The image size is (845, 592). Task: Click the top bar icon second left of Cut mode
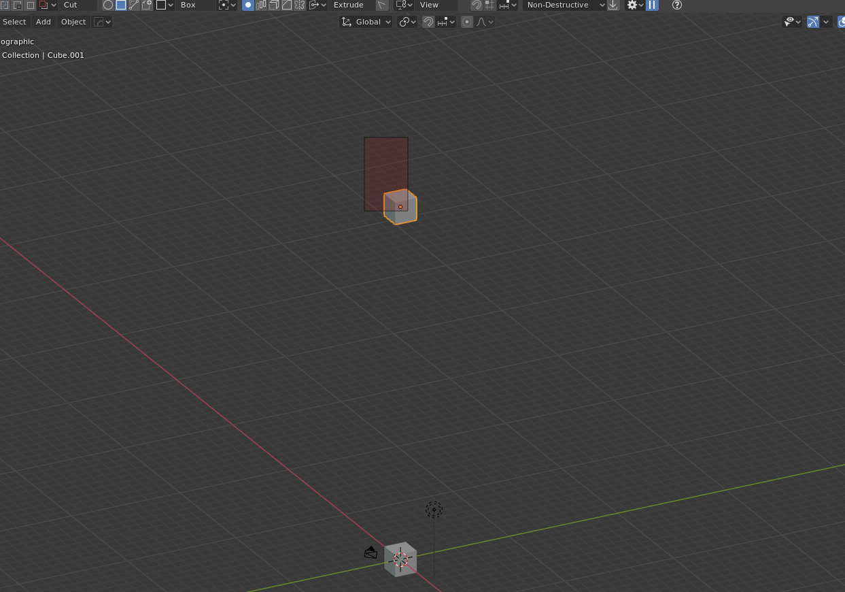point(18,5)
